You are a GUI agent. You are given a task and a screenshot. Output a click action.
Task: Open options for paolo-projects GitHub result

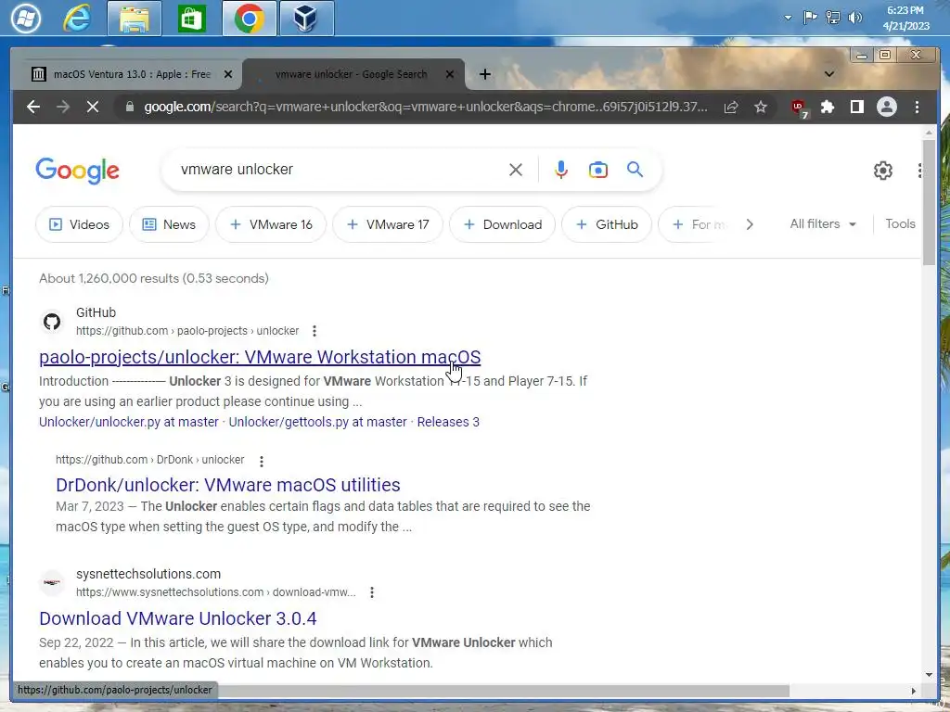[x=314, y=331]
